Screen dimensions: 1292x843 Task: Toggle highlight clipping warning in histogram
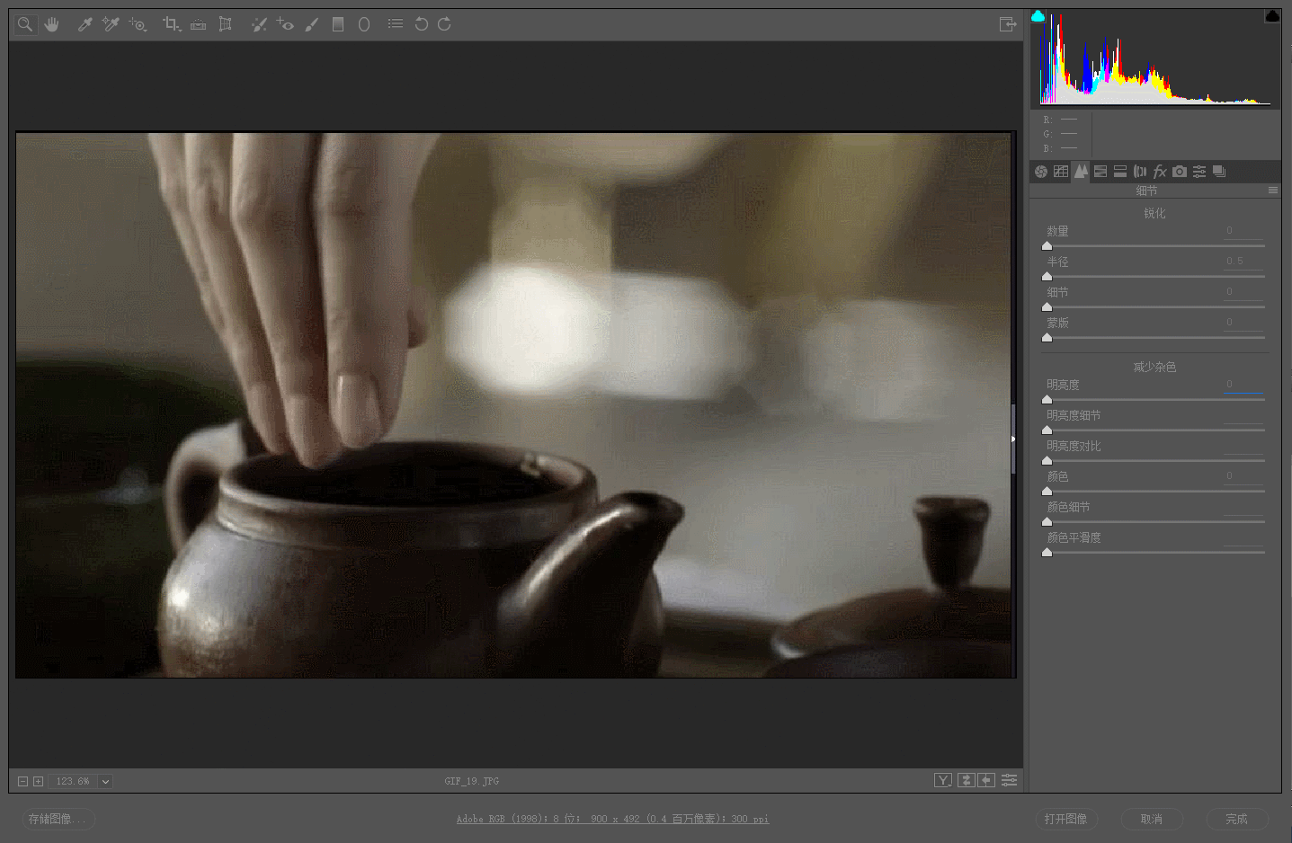(x=1271, y=16)
